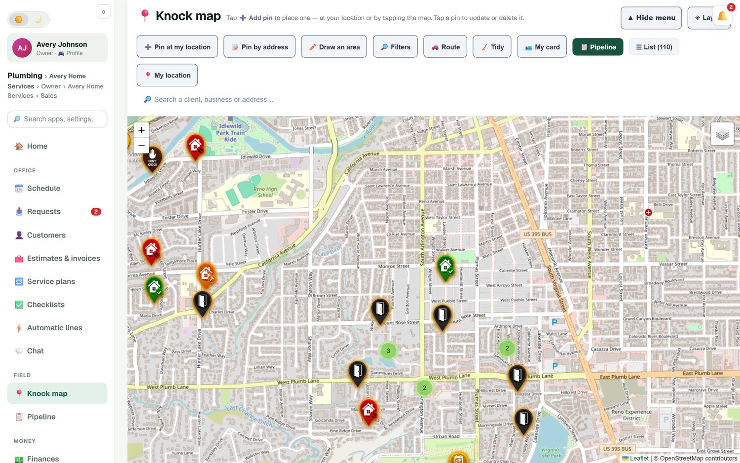This screenshot has width=740, height=463.
Task: Start Draw an area tool
Action: pyautogui.click(x=334, y=46)
